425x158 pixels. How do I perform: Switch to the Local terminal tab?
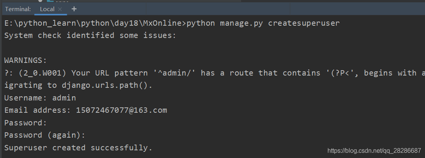[x=47, y=9]
